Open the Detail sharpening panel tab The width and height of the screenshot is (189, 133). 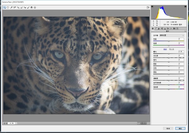159,28
